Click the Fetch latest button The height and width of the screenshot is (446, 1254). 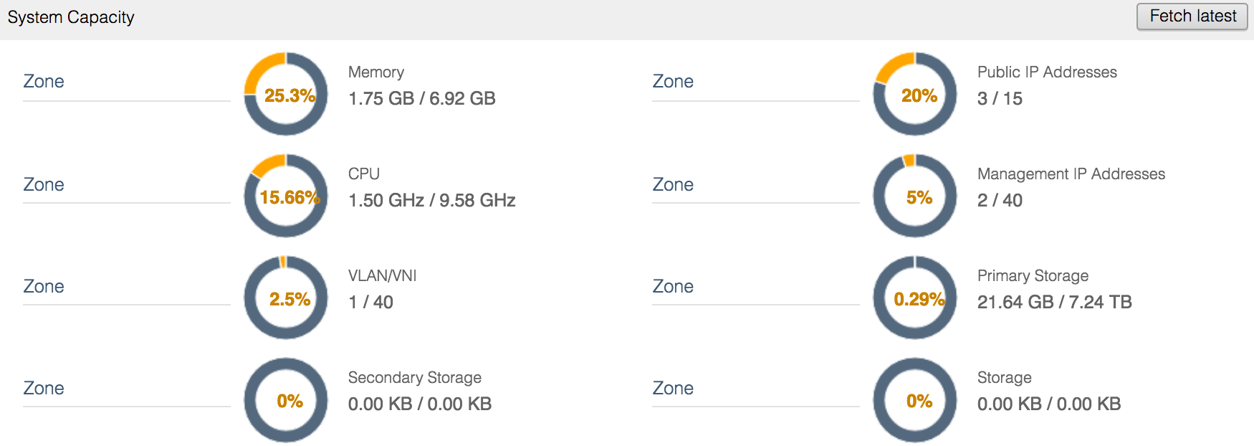pyautogui.click(x=1193, y=16)
